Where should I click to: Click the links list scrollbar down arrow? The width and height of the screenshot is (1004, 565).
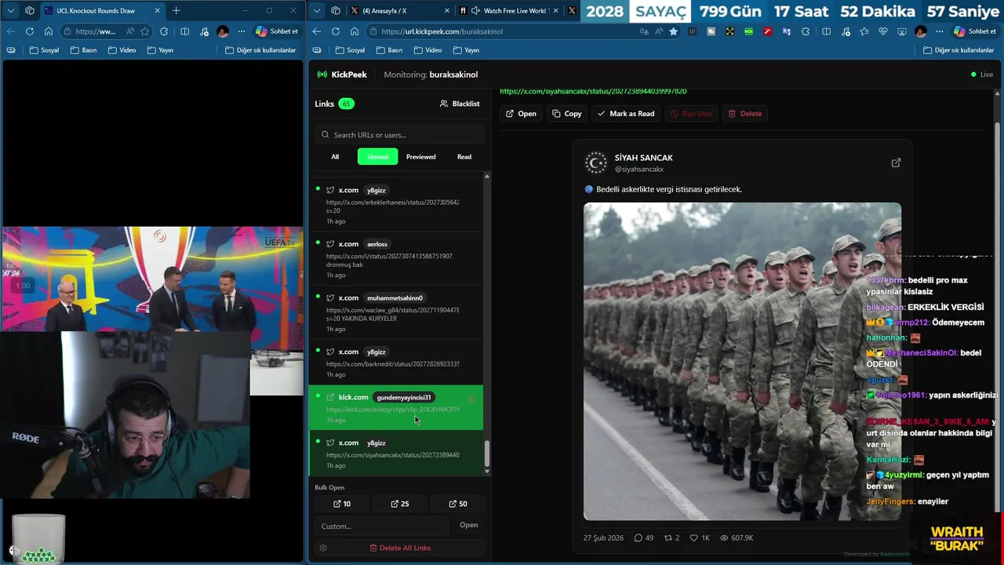(487, 471)
